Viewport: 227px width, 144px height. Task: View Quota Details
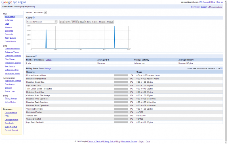click(x=10, y=41)
